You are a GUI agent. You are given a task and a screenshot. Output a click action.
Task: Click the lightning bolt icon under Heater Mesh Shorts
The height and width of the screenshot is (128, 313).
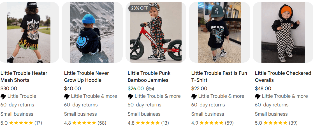[x=3, y=97]
